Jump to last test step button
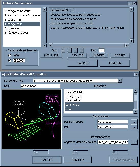 click(82, 50)
